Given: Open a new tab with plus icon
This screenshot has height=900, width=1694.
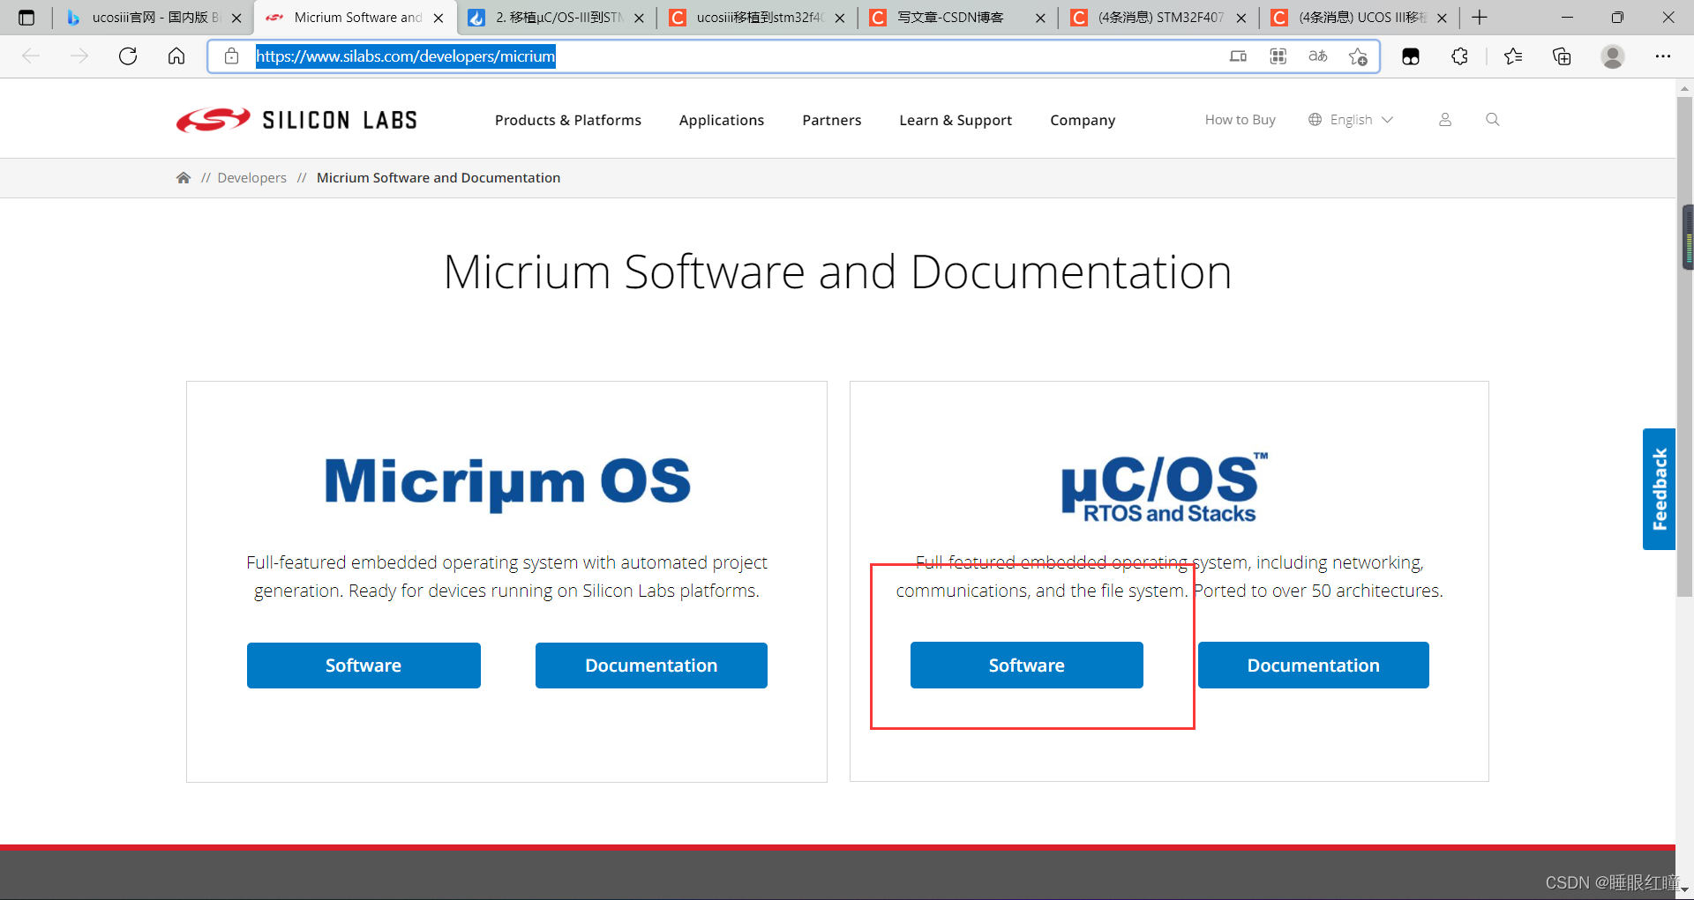Looking at the screenshot, I should (1480, 18).
